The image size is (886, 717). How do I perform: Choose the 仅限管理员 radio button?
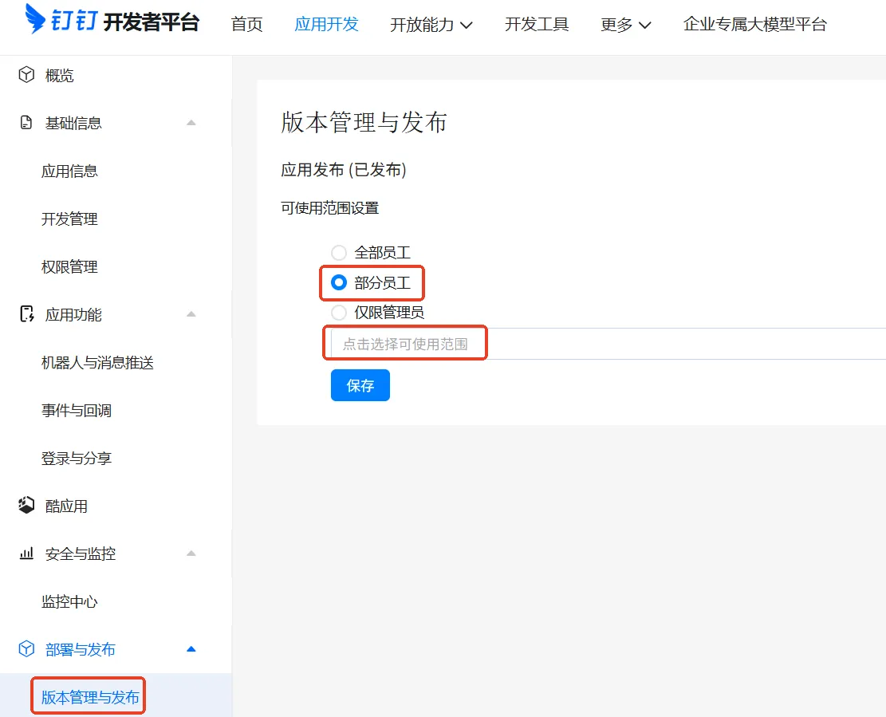pos(339,313)
